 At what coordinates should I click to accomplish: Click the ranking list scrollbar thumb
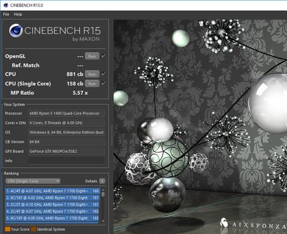click(103, 194)
